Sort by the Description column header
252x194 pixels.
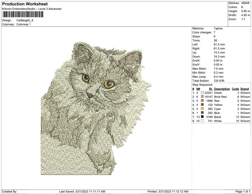tap(222, 89)
